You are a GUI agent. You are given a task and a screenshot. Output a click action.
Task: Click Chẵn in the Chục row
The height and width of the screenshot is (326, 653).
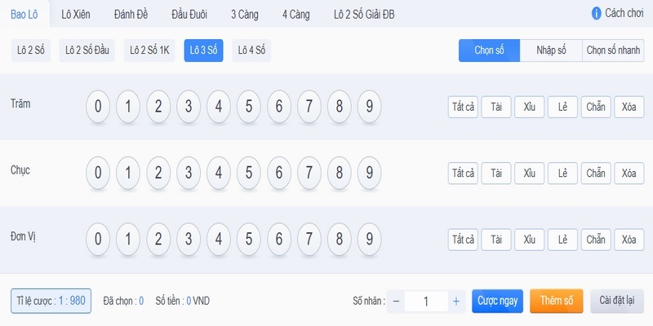[x=596, y=173]
